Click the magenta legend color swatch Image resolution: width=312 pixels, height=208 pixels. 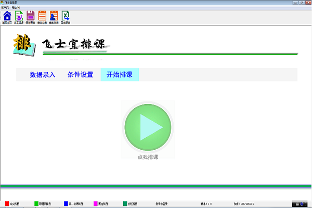(x=96, y=203)
